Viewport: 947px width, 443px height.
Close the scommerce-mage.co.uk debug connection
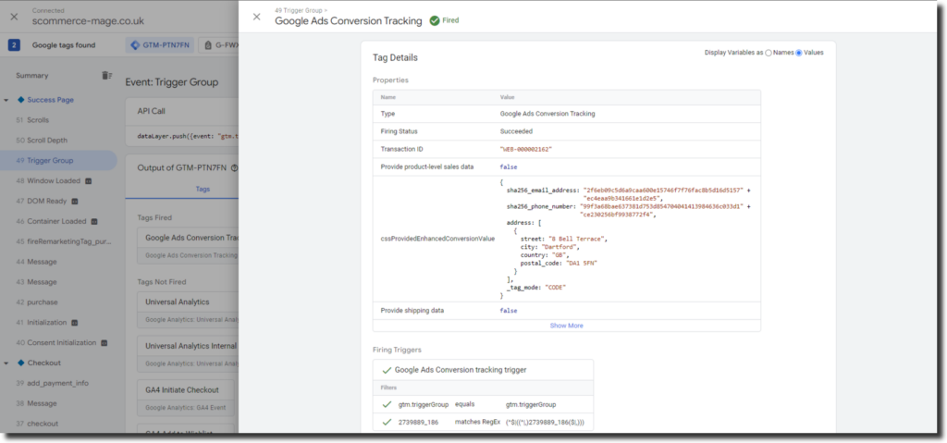click(15, 17)
